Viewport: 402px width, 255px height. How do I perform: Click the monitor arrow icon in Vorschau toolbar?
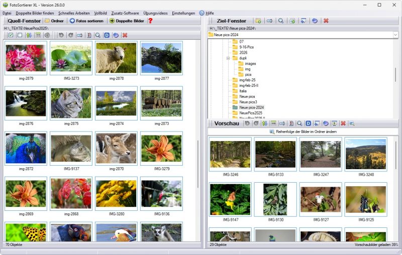tap(317, 123)
